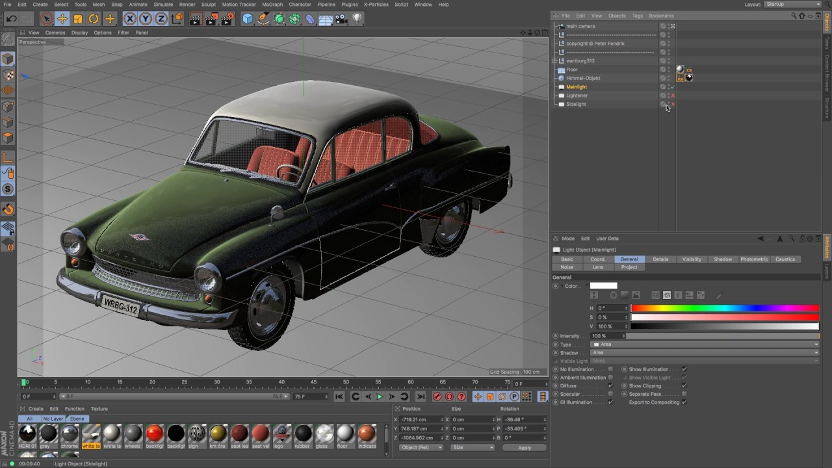
Task: Toggle the X-axis lock
Action: [130, 19]
